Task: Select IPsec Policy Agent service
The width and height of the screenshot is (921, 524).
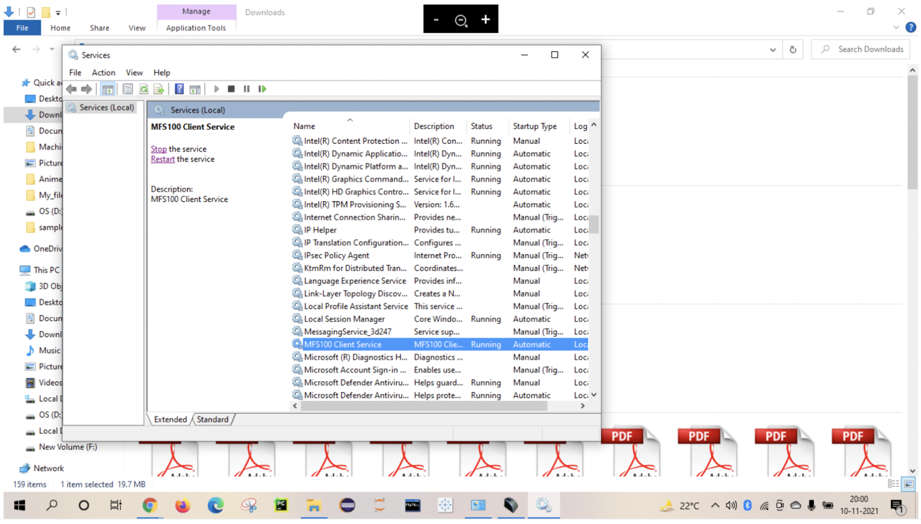Action: click(440, 255)
